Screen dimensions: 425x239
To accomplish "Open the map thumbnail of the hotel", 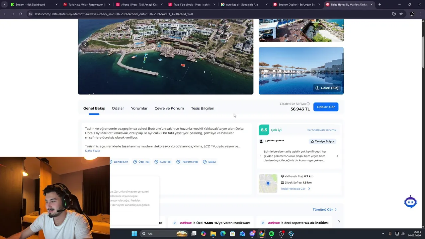I will coord(268,183).
